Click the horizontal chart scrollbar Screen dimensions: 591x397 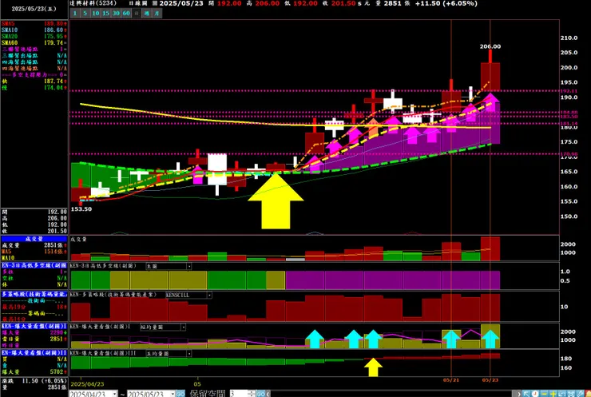pos(393,394)
